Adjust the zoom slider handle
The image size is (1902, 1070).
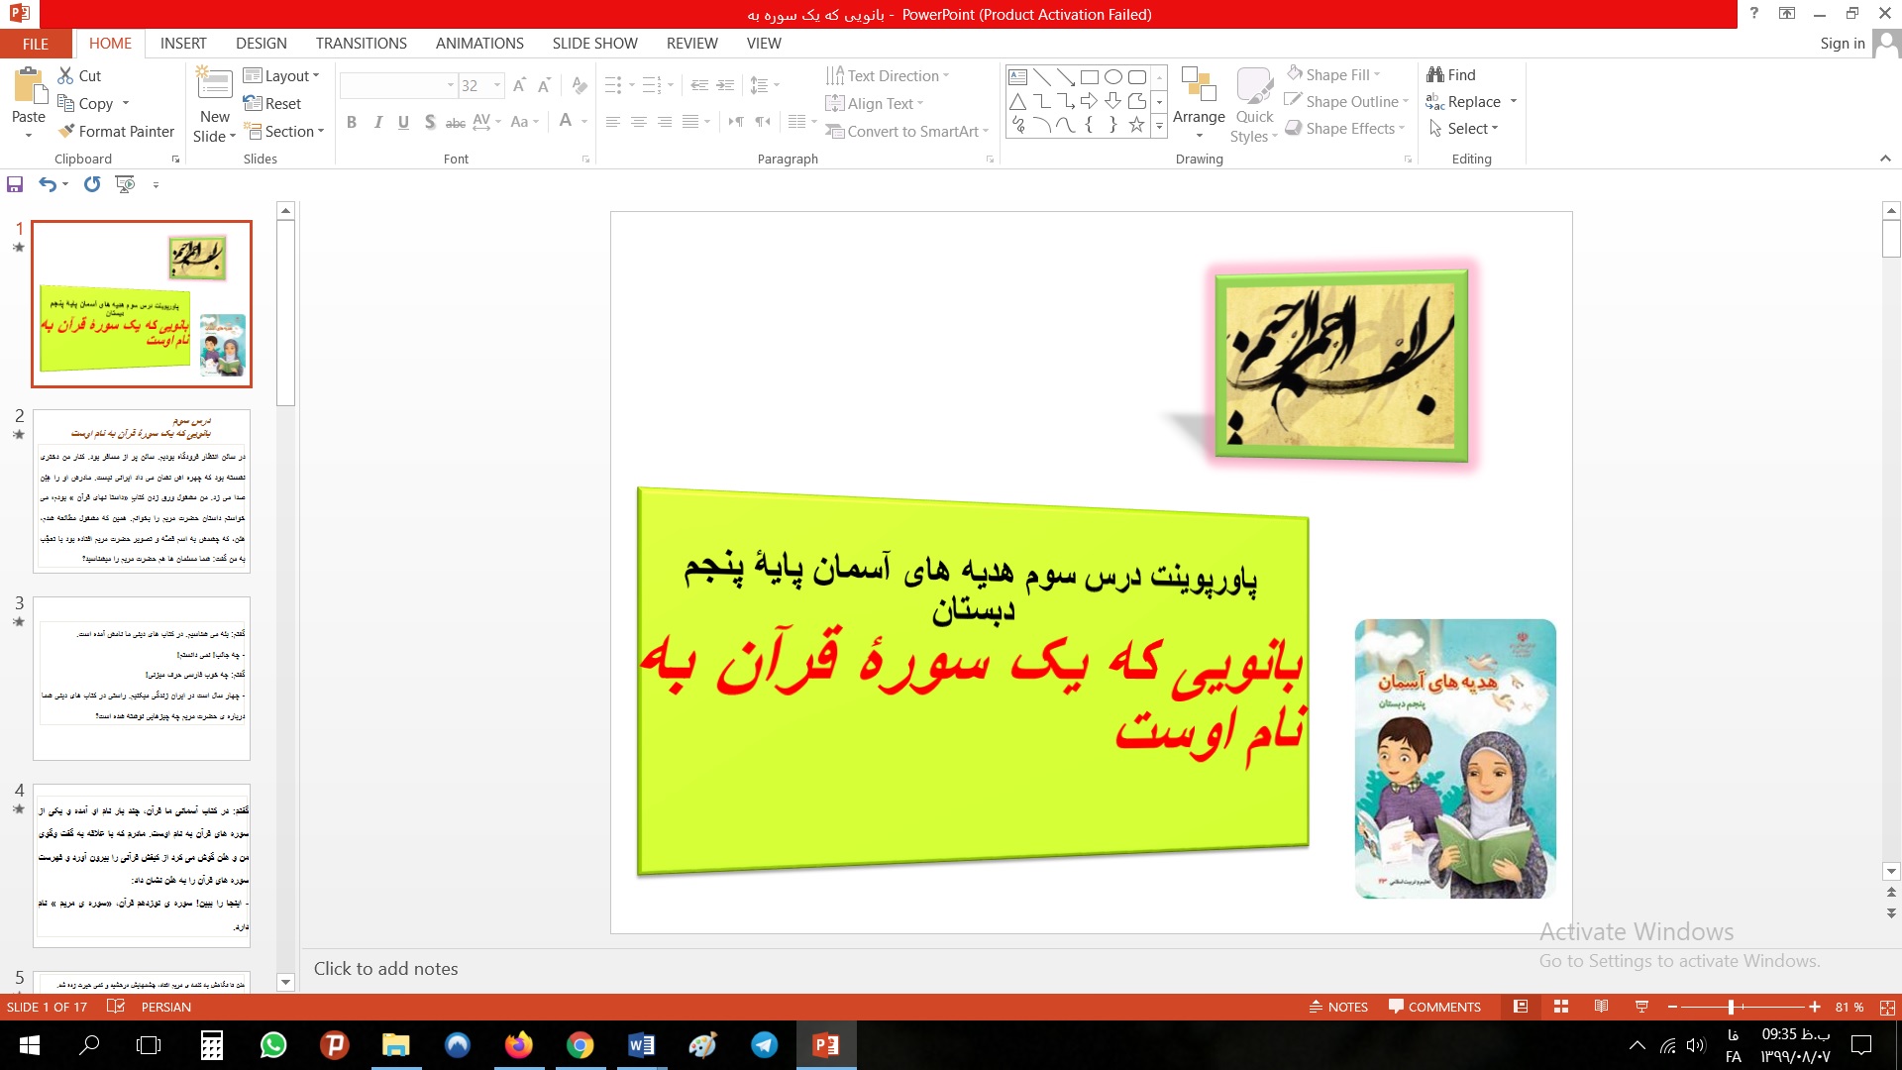pyautogui.click(x=1731, y=1007)
